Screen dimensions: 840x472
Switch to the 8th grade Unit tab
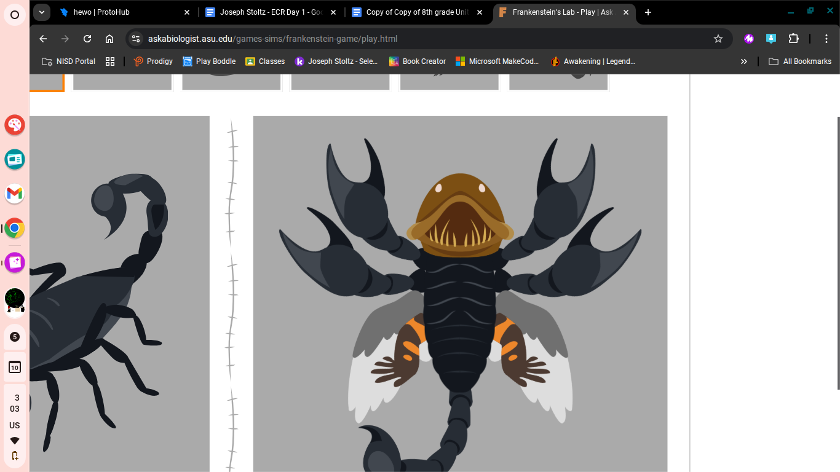409,12
